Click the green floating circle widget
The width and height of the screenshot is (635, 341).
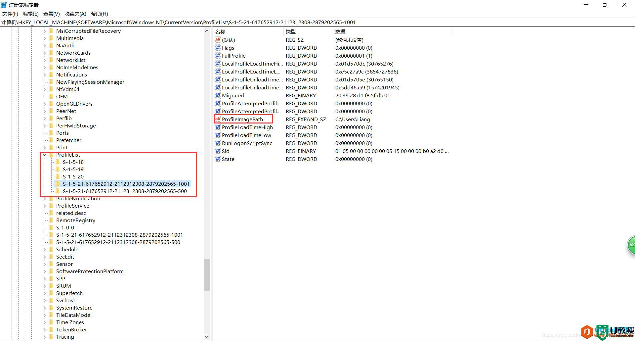(x=631, y=245)
